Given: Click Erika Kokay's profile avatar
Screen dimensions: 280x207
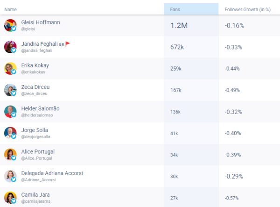Looking at the screenshot, I should 10,68.
